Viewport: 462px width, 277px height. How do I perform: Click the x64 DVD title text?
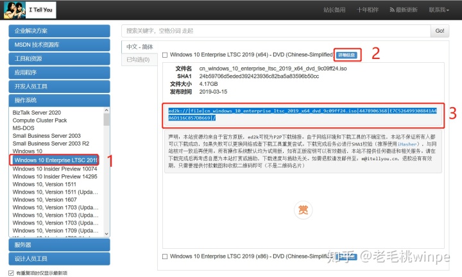(x=252, y=55)
